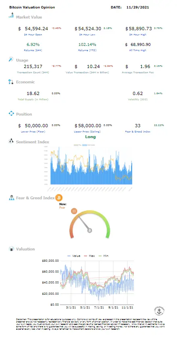The image size is (177, 339).
Task: Click the 24 Hour High label
Action: tap(138, 35)
